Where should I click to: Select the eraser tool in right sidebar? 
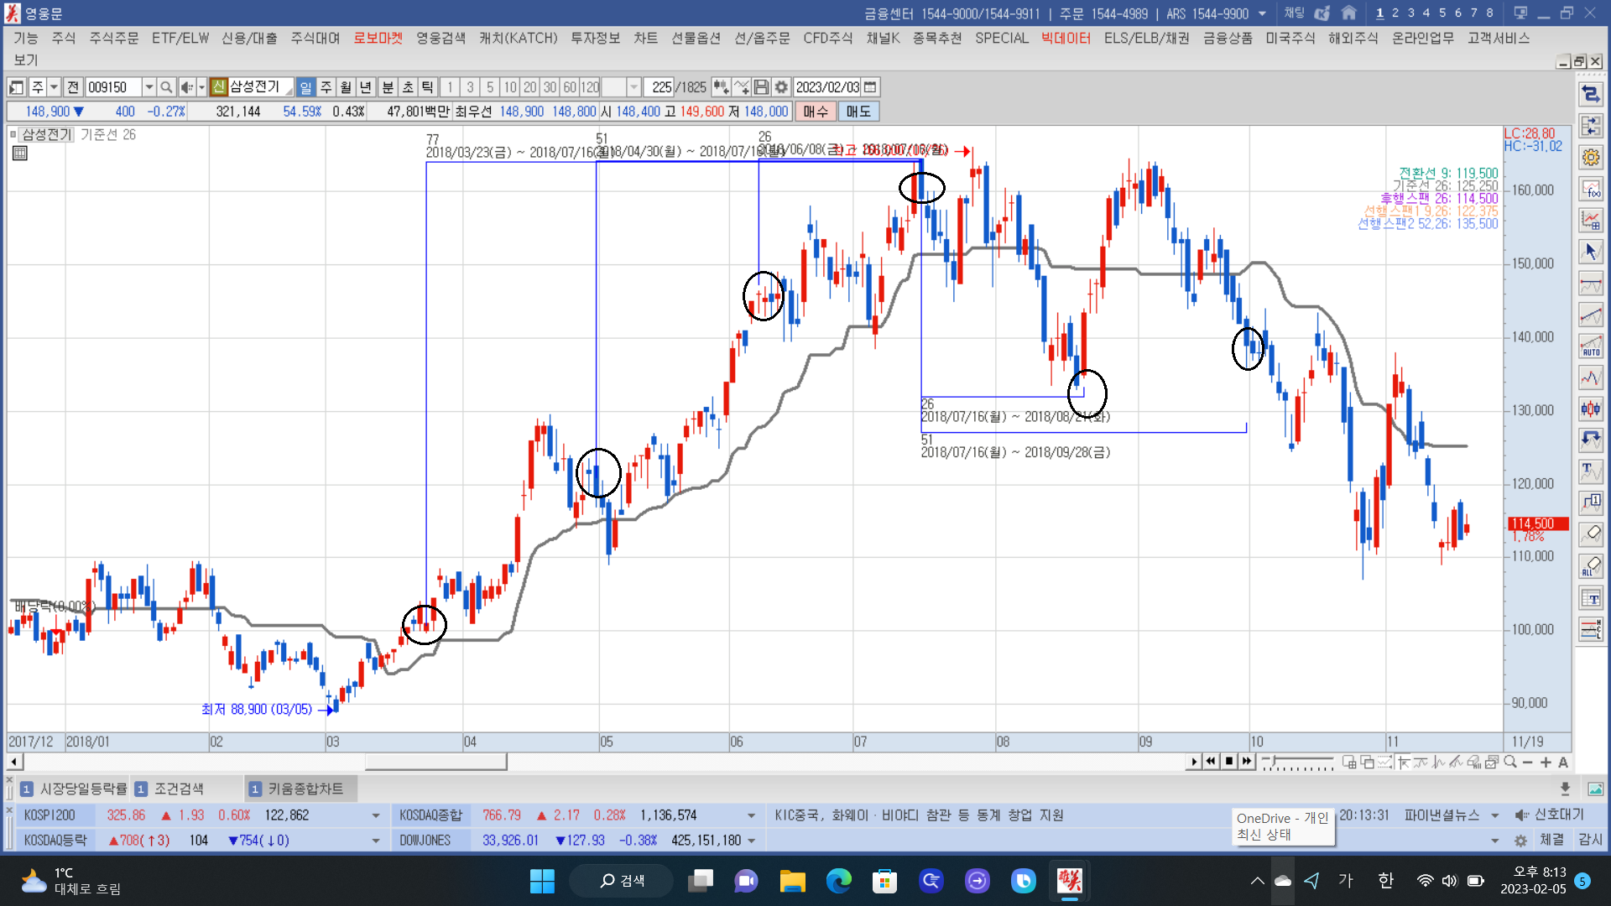click(x=1591, y=534)
